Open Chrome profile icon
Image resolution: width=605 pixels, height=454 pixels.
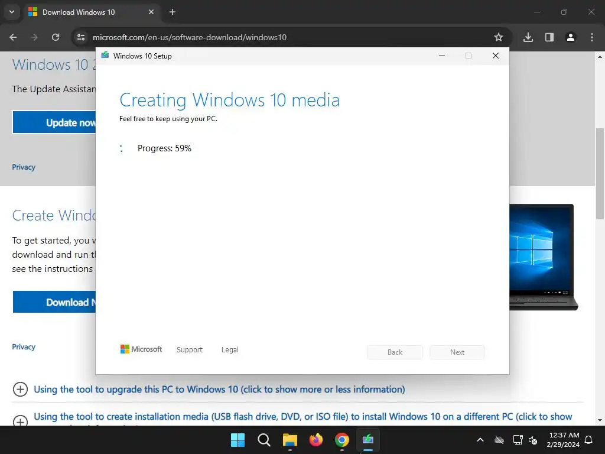click(x=571, y=37)
